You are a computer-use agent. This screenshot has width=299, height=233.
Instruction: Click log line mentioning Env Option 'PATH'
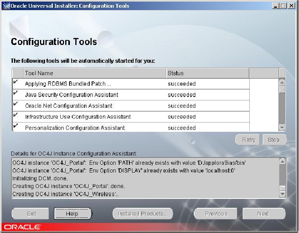click(129, 163)
